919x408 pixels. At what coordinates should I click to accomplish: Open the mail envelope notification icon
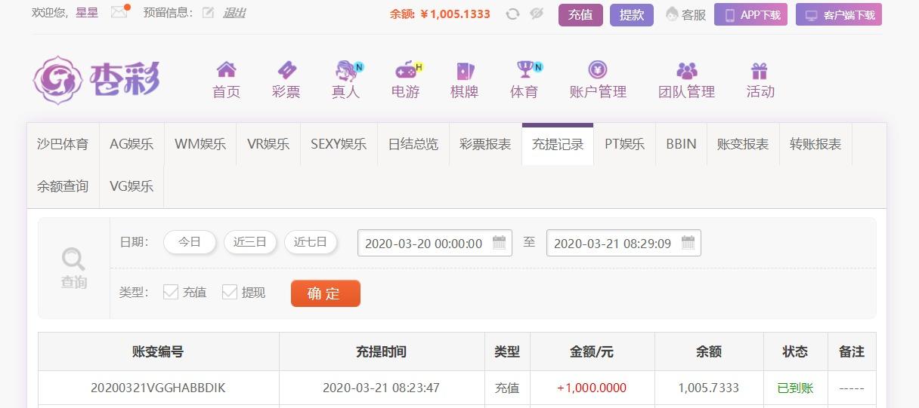[119, 13]
